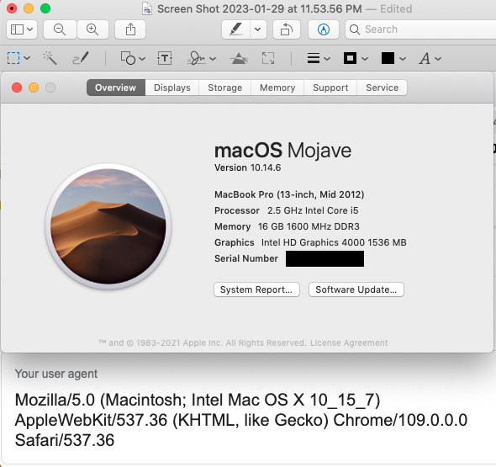Activate the Instant Alpha magic wand
496x467 pixels.
pos(50,58)
